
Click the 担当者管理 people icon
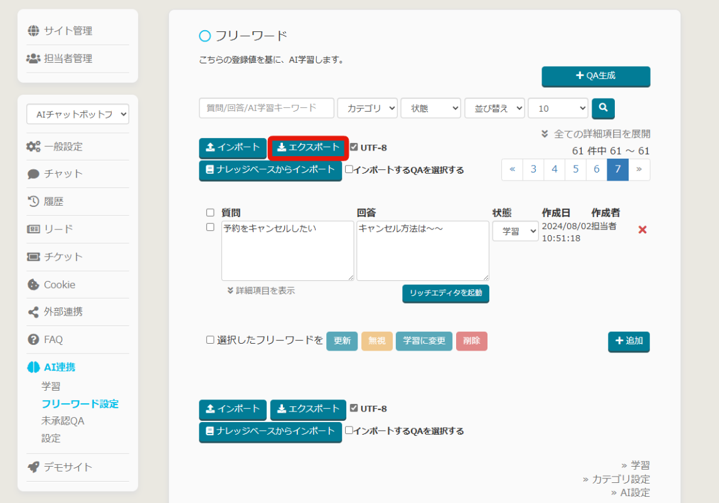(x=33, y=58)
